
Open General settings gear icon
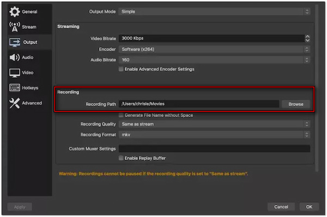click(14, 11)
